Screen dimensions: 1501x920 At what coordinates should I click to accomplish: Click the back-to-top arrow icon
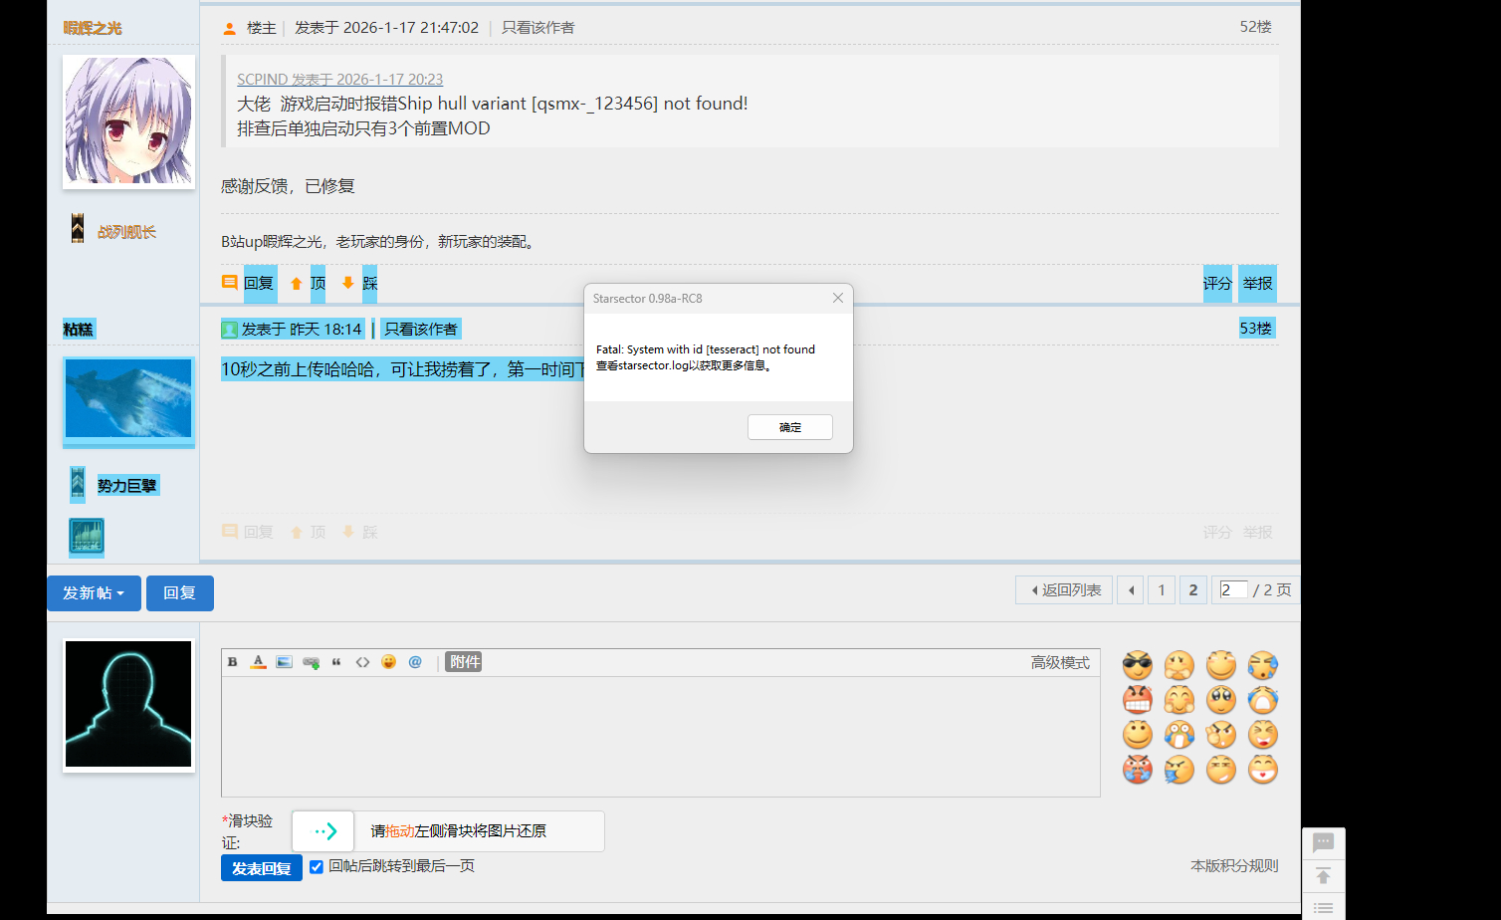1323,875
